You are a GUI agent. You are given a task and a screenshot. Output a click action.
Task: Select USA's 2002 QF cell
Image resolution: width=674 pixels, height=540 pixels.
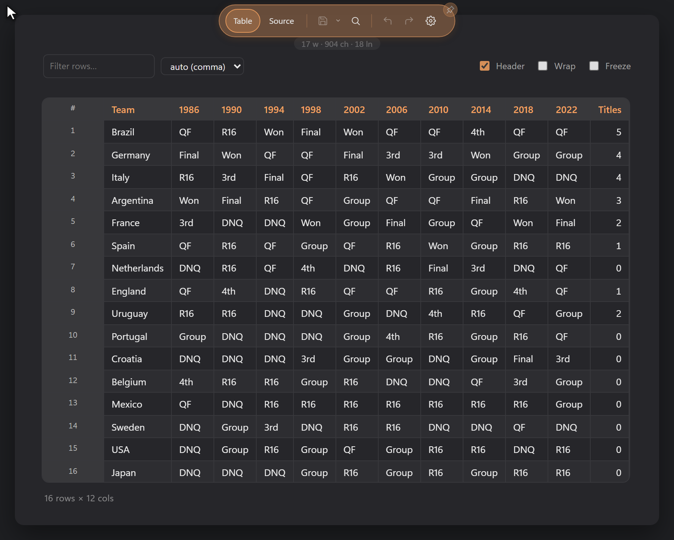(357, 450)
